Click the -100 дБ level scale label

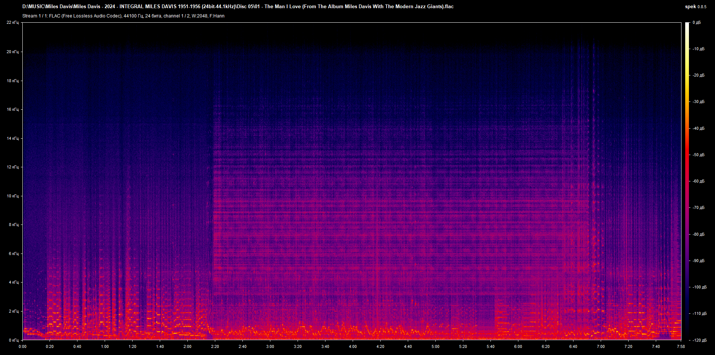pyautogui.click(x=700, y=287)
